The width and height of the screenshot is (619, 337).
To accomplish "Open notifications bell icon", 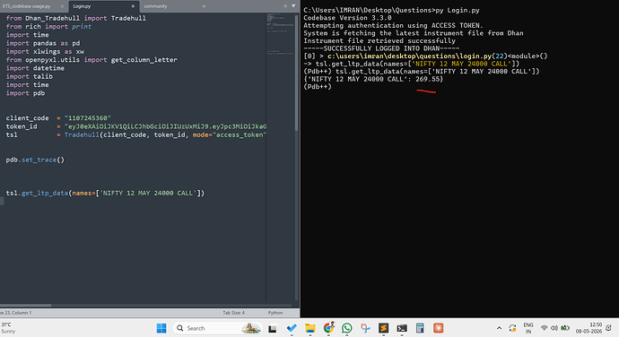I will (609, 328).
